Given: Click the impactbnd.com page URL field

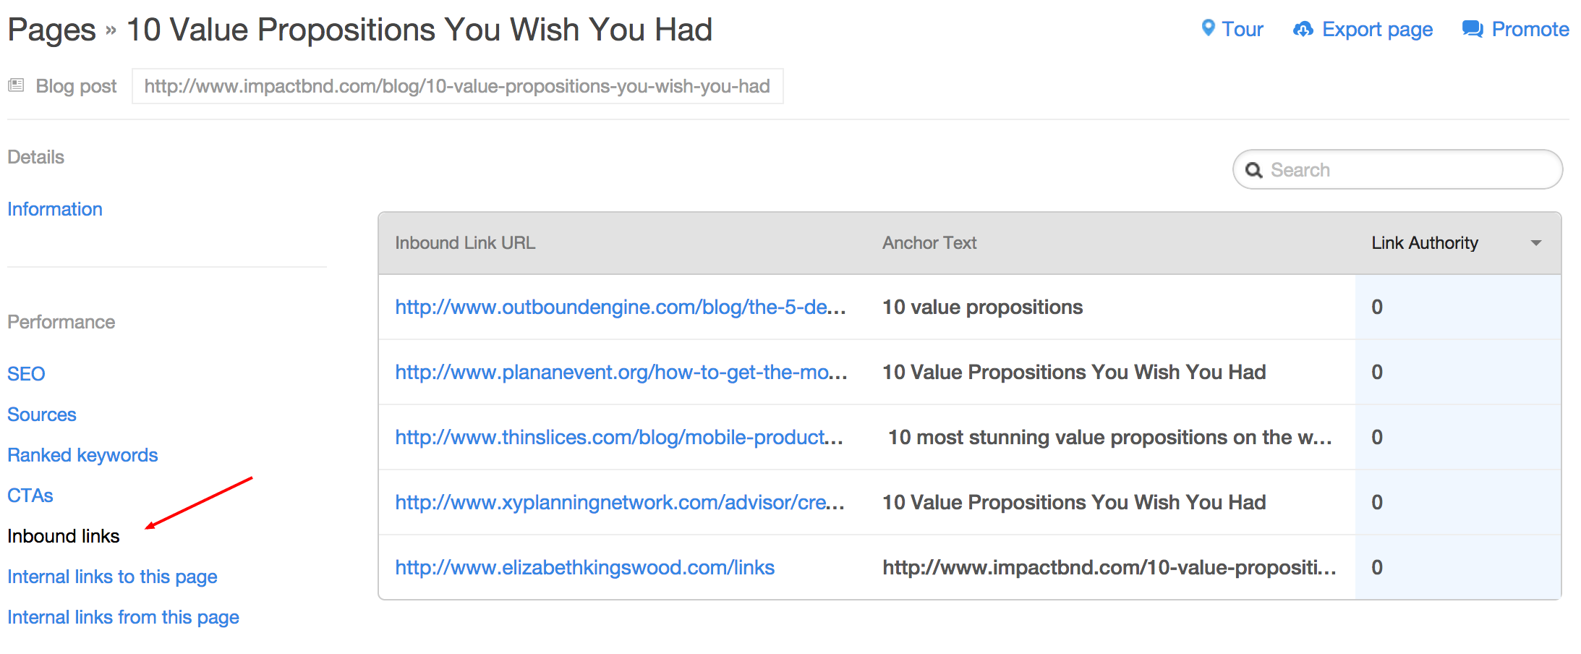Looking at the screenshot, I should tap(457, 86).
